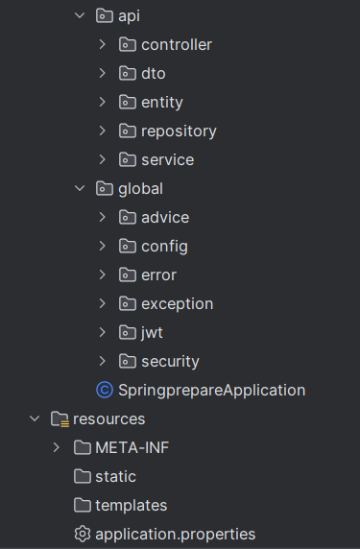The height and width of the screenshot is (549, 360).
Task: Select the service package
Action: click(167, 159)
